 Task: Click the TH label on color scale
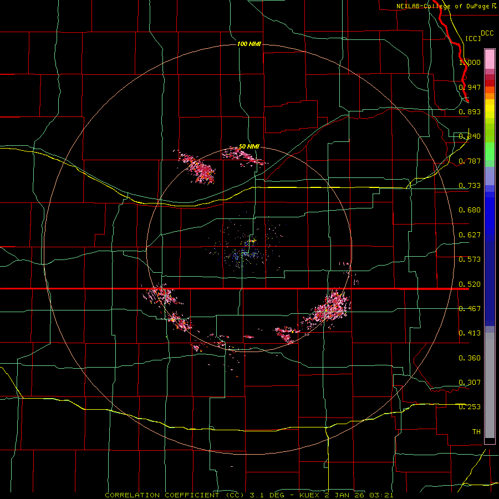pos(476,432)
